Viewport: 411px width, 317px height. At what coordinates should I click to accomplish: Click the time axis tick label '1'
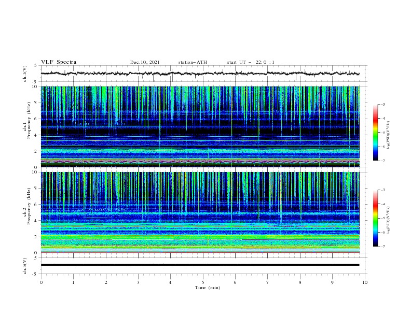coord(73,282)
